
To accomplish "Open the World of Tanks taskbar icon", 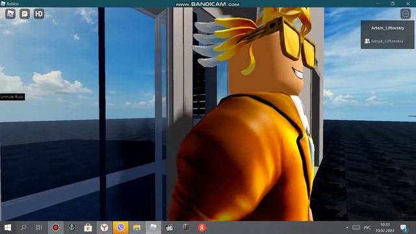I will click(186, 227).
